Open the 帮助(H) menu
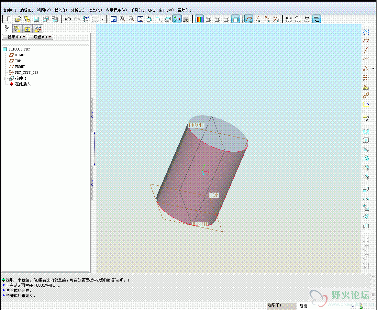377x310 pixels. (184, 10)
